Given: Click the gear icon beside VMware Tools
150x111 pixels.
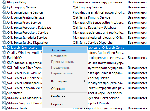Looking at the screenshot, I should (x=5, y=108).
